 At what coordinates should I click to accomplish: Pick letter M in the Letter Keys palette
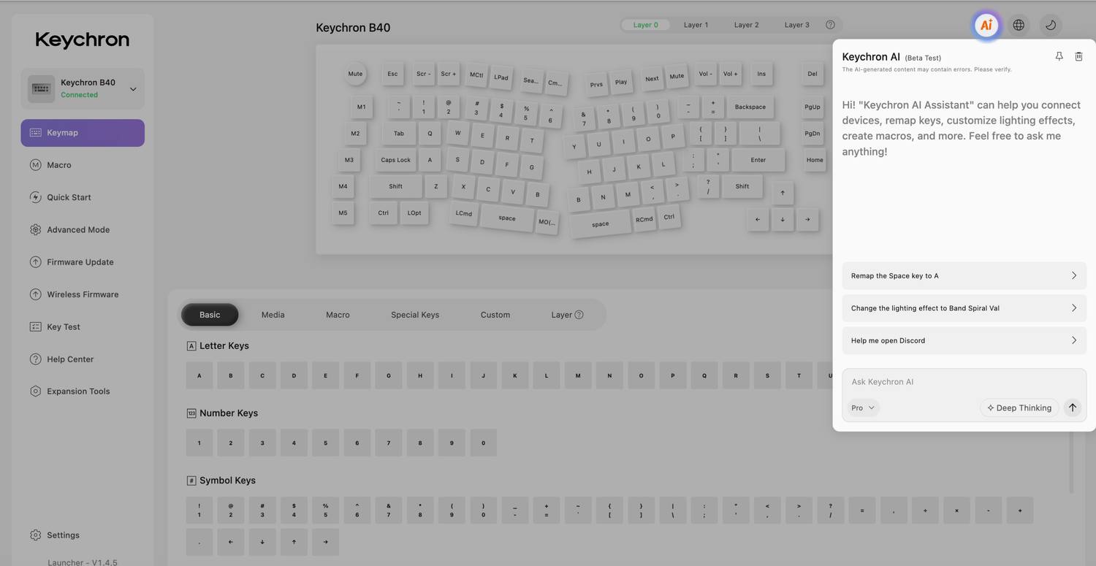coord(578,375)
